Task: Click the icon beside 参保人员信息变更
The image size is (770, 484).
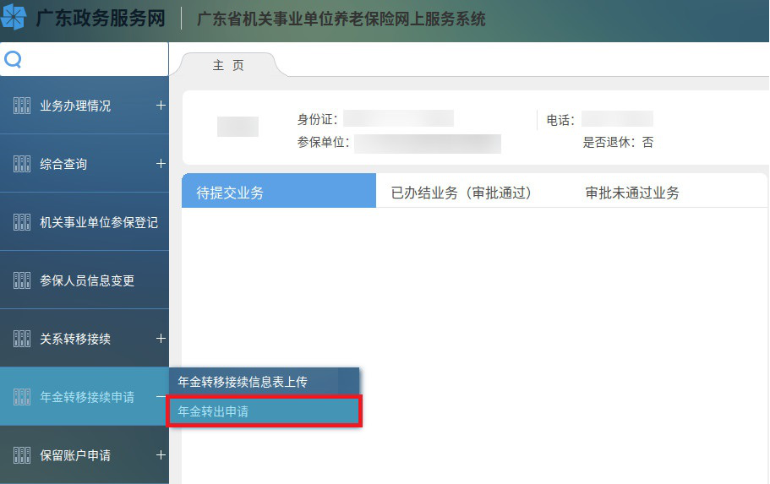Action: point(22,280)
